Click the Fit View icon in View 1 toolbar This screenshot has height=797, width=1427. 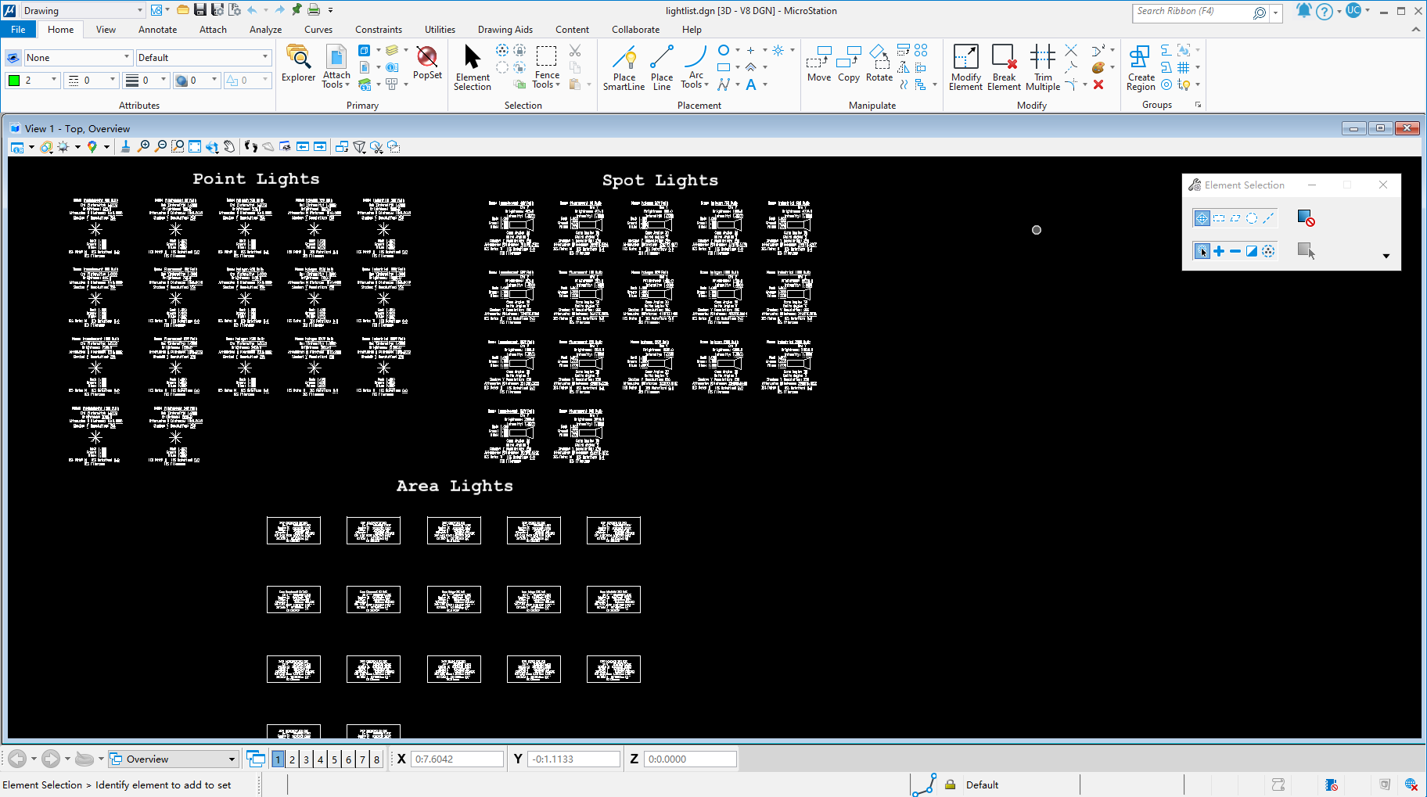[x=195, y=147]
